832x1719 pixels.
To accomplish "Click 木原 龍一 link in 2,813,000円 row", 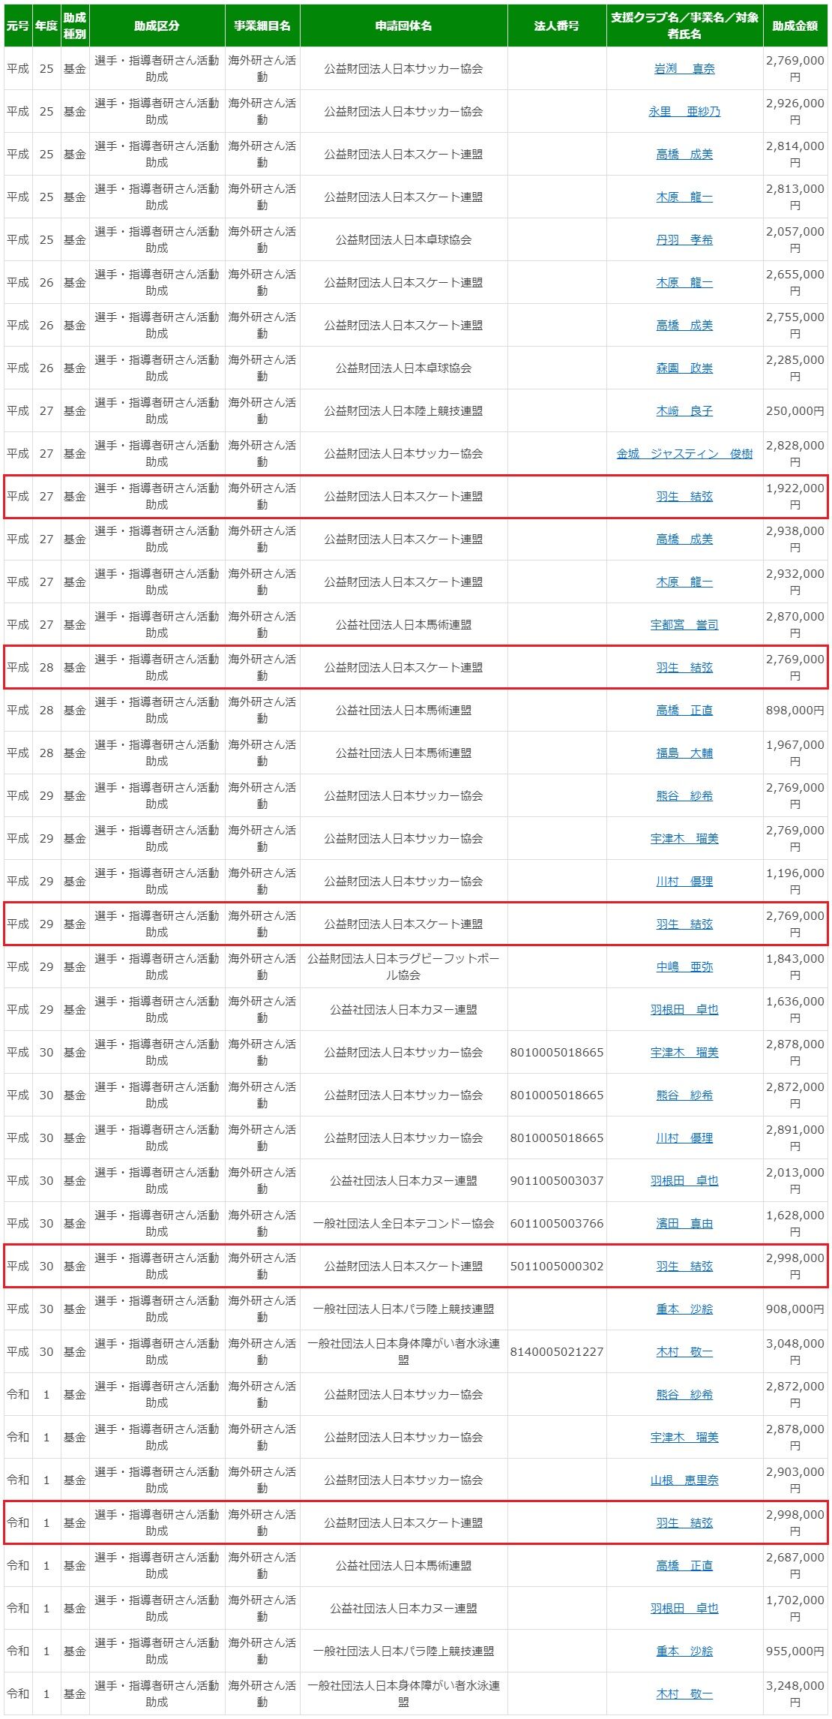I will (x=684, y=197).
